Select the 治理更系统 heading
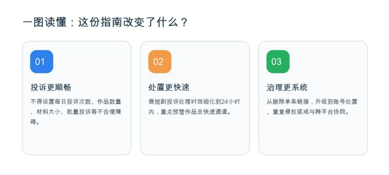The height and width of the screenshot is (175, 389). 287,87
